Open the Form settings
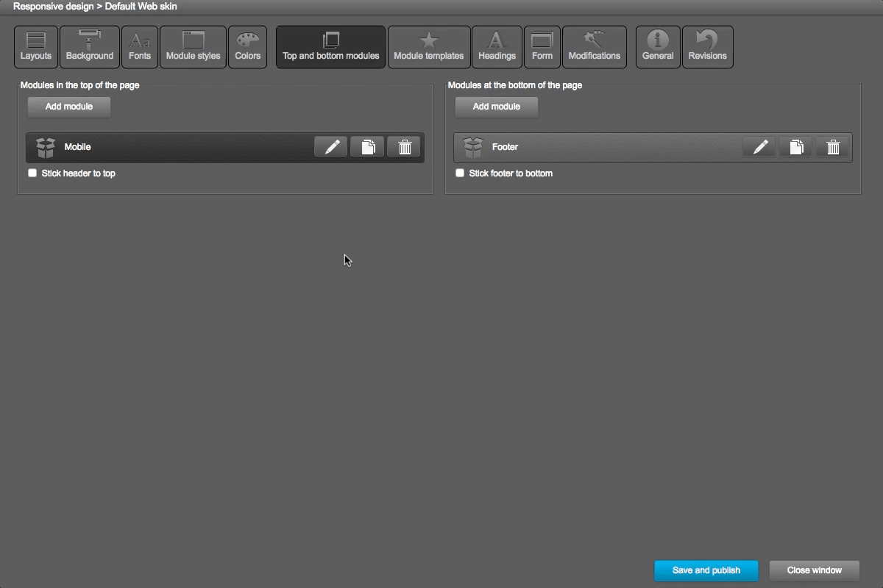The image size is (883, 588). click(x=542, y=47)
